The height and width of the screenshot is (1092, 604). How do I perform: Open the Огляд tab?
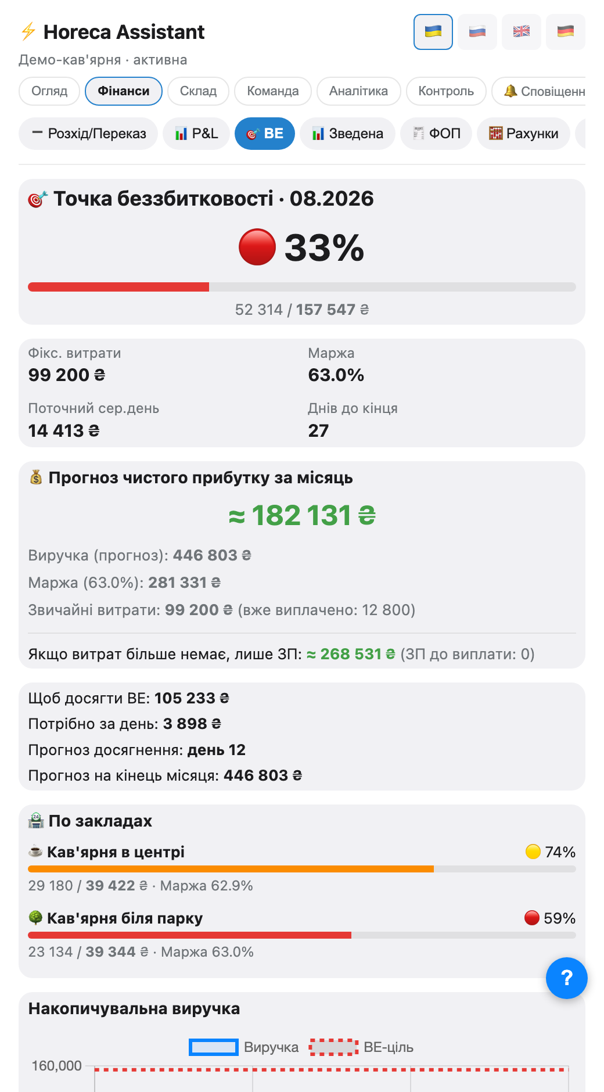(49, 91)
